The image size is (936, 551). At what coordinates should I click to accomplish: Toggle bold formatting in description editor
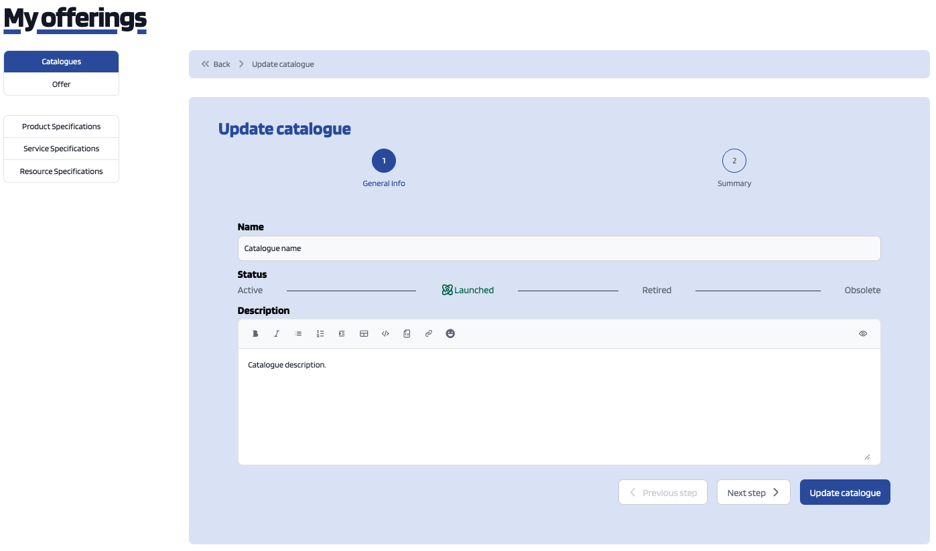pos(255,333)
